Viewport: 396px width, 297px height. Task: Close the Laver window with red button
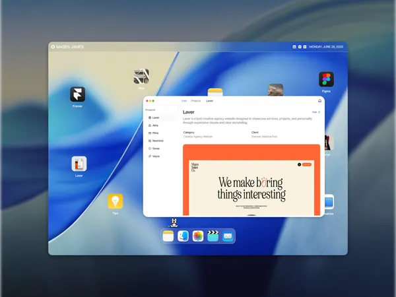(147, 101)
